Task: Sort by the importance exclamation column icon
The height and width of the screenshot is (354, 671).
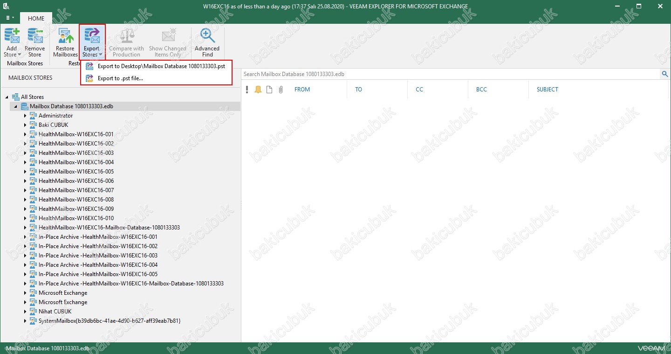Action: coord(247,90)
